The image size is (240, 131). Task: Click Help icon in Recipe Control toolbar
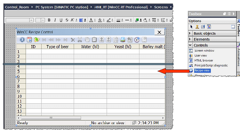[x=22, y=40]
